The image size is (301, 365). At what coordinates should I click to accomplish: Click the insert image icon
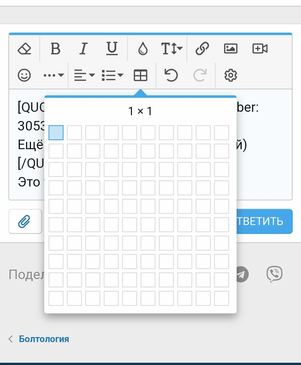click(x=231, y=49)
